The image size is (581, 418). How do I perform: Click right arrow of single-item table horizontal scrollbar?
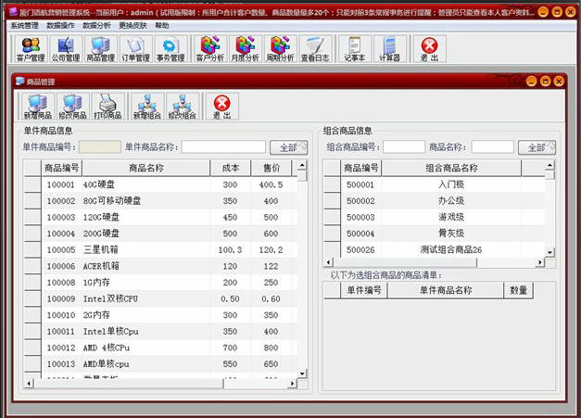click(293, 383)
